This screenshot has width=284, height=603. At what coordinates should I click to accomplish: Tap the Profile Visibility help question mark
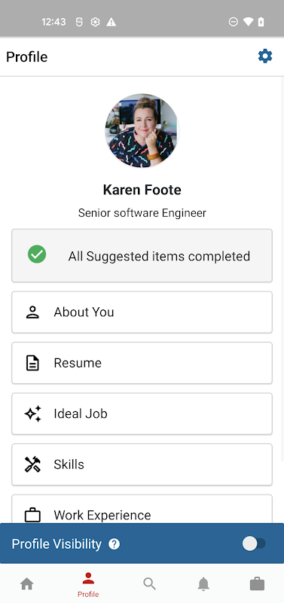click(114, 544)
